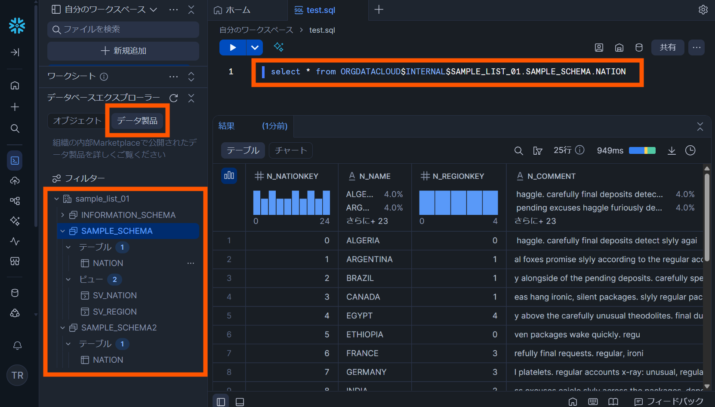
Task: Click the query execution time color bar
Action: (642, 150)
